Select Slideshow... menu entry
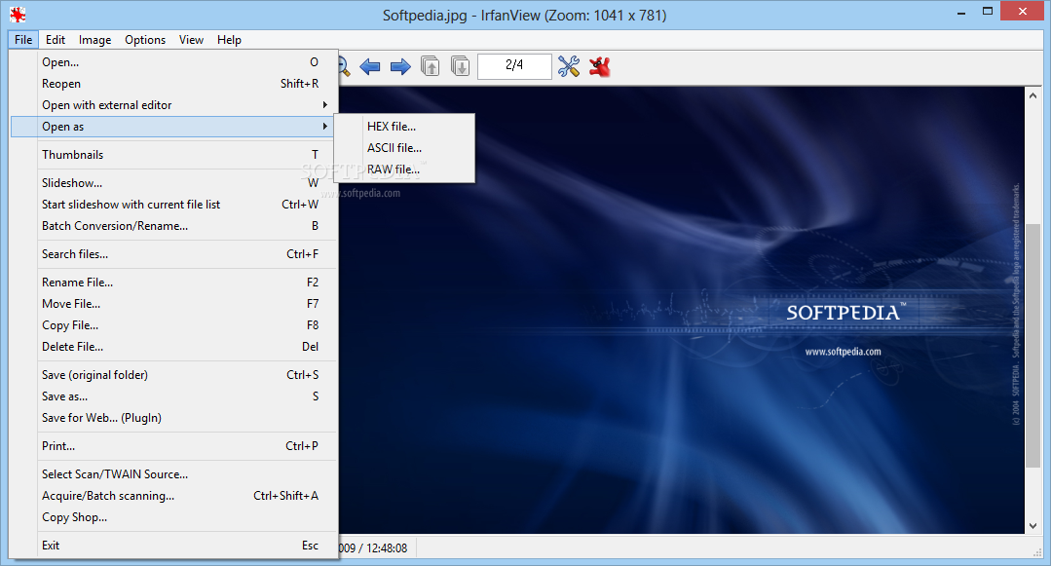Viewport: 1051px width, 566px height. (173, 183)
